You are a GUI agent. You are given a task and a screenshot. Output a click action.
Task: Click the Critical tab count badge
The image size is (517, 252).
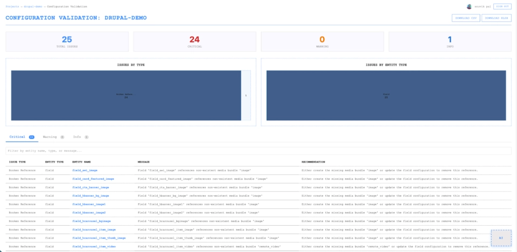(32, 137)
